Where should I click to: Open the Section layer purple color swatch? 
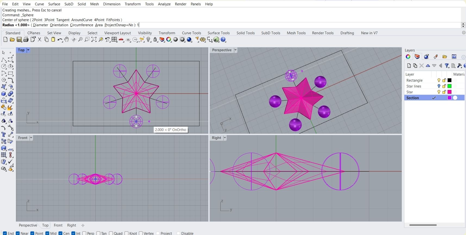point(449,98)
